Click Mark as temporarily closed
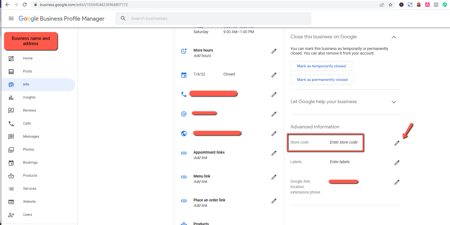Screen dimensions: 450x225 point(321,66)
